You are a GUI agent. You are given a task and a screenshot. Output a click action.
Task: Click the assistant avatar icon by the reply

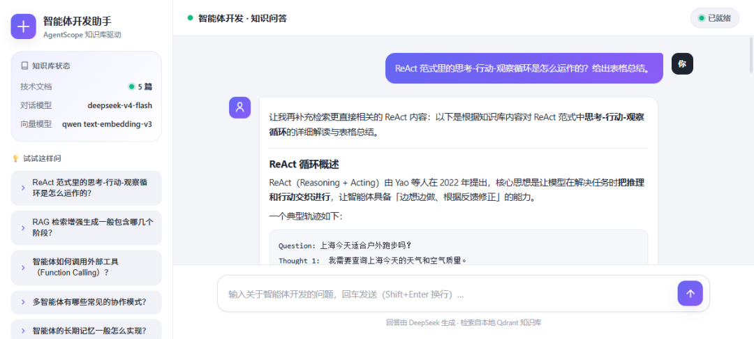click(239, 107)
